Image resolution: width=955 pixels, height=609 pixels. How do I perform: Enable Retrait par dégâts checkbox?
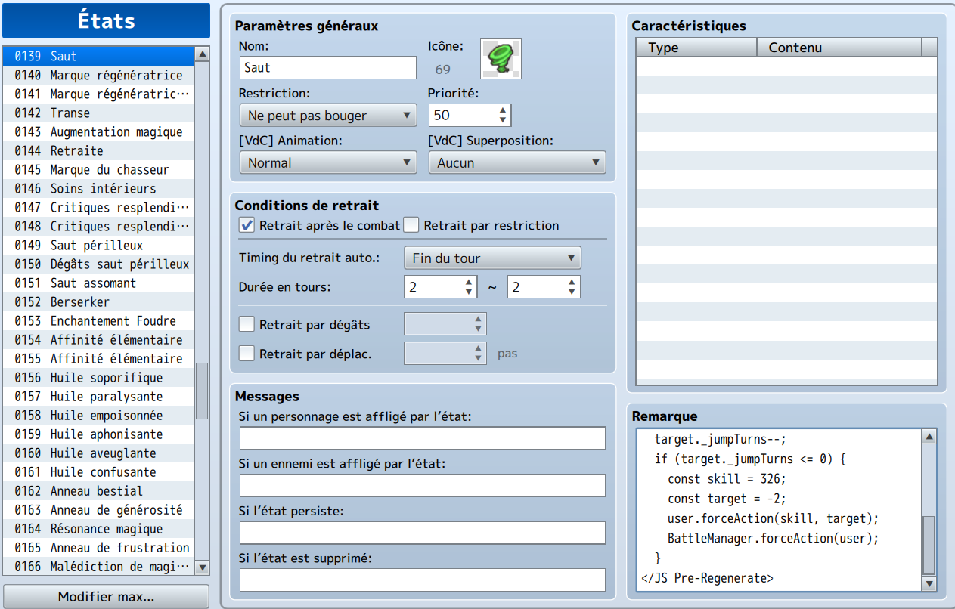tap(247, 325)
